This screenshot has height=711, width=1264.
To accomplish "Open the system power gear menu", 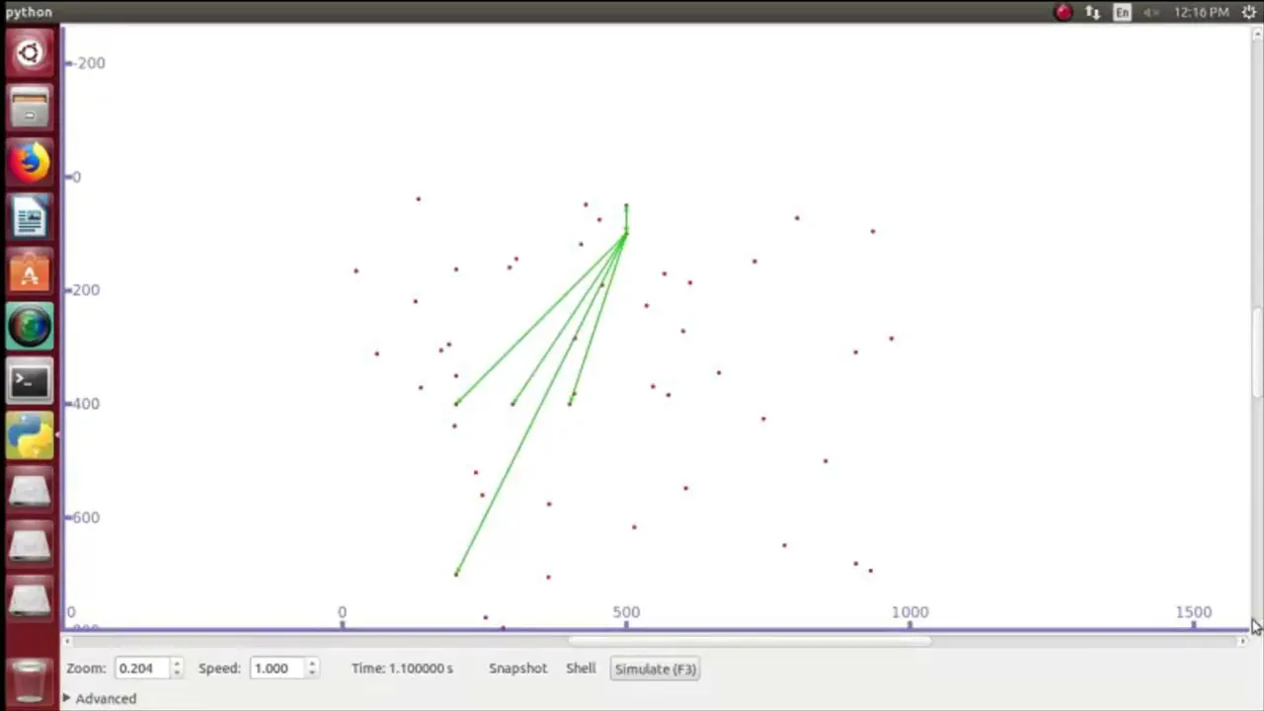I will click(x=1249, y=12).
